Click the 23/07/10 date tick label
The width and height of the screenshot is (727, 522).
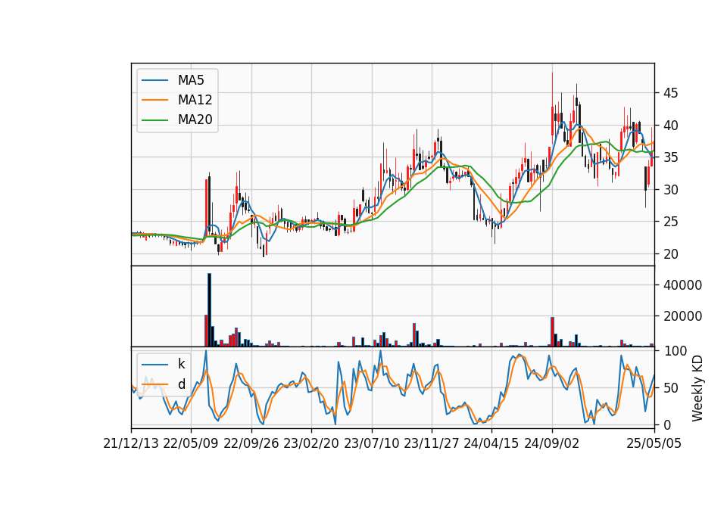point(371,443)
